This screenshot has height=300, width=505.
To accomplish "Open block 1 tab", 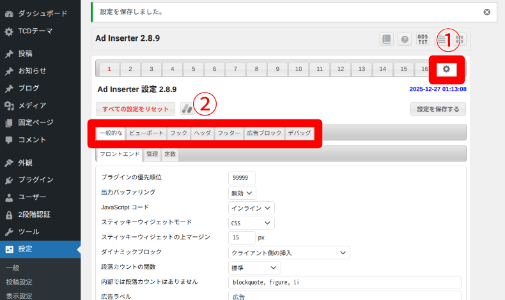I will 109,69.
